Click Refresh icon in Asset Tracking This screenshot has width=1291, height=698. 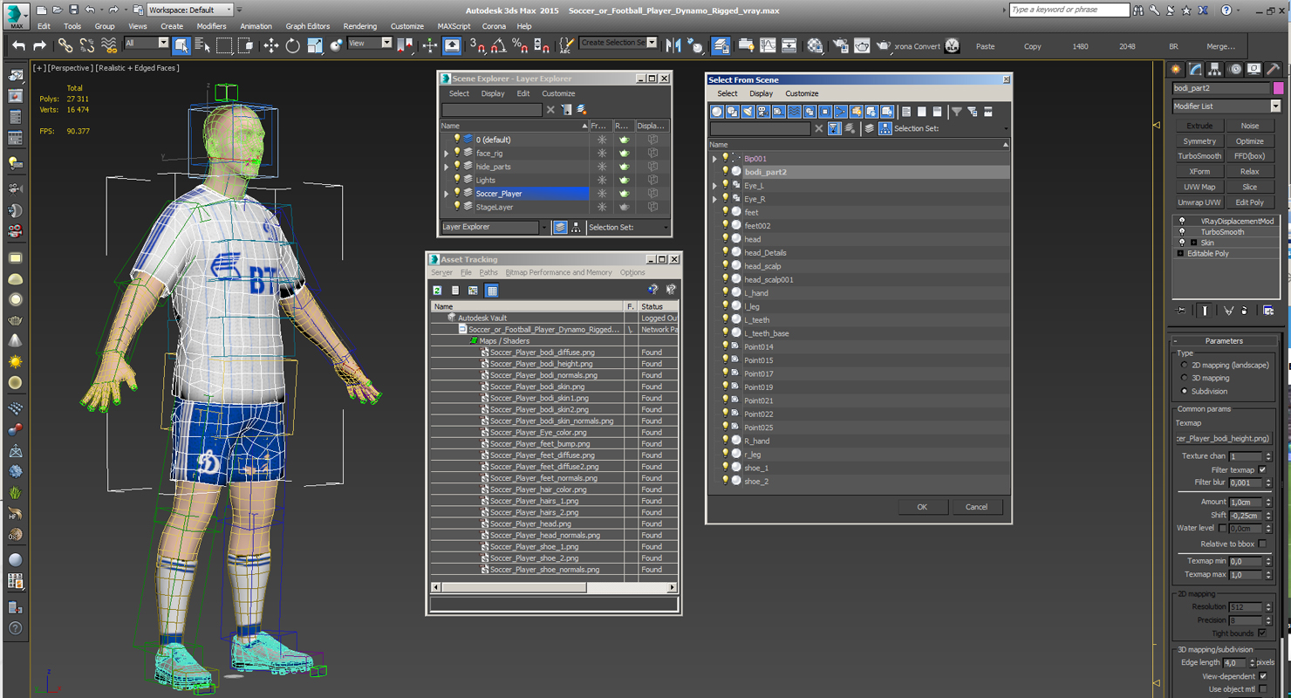click(x=437, y=291)
